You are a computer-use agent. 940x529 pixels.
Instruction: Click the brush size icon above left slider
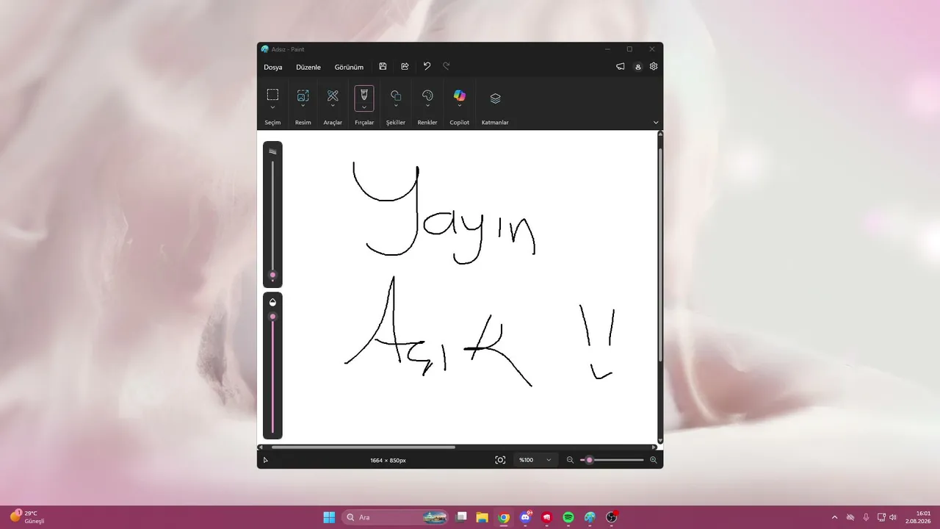coord(272,151)
